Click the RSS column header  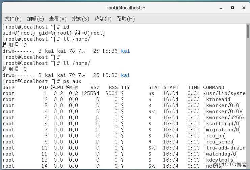(x=113, y=87)
